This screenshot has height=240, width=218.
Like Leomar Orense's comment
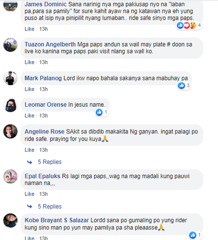click(29, 116)
